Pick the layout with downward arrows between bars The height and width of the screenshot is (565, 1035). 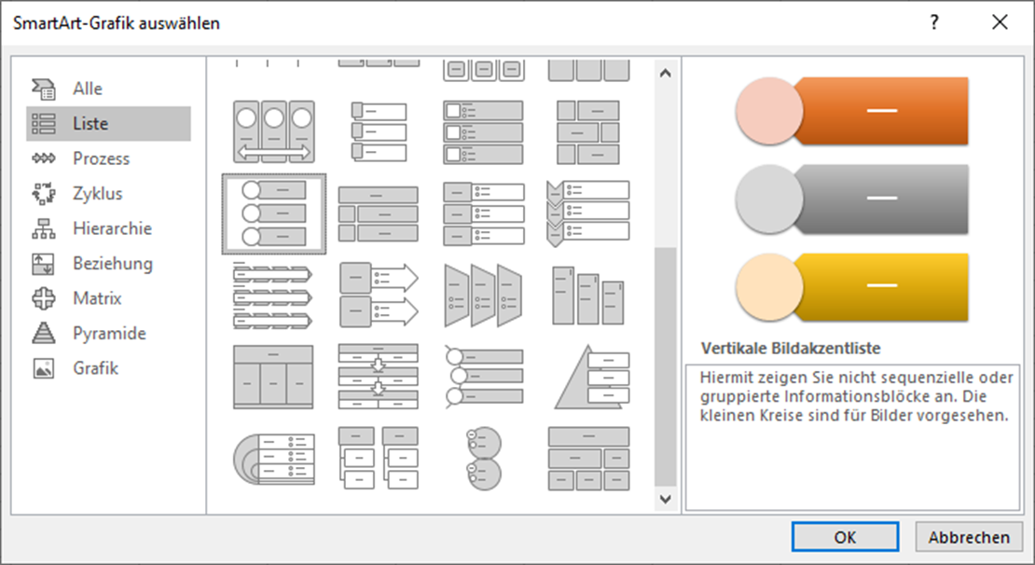point(378,376)
